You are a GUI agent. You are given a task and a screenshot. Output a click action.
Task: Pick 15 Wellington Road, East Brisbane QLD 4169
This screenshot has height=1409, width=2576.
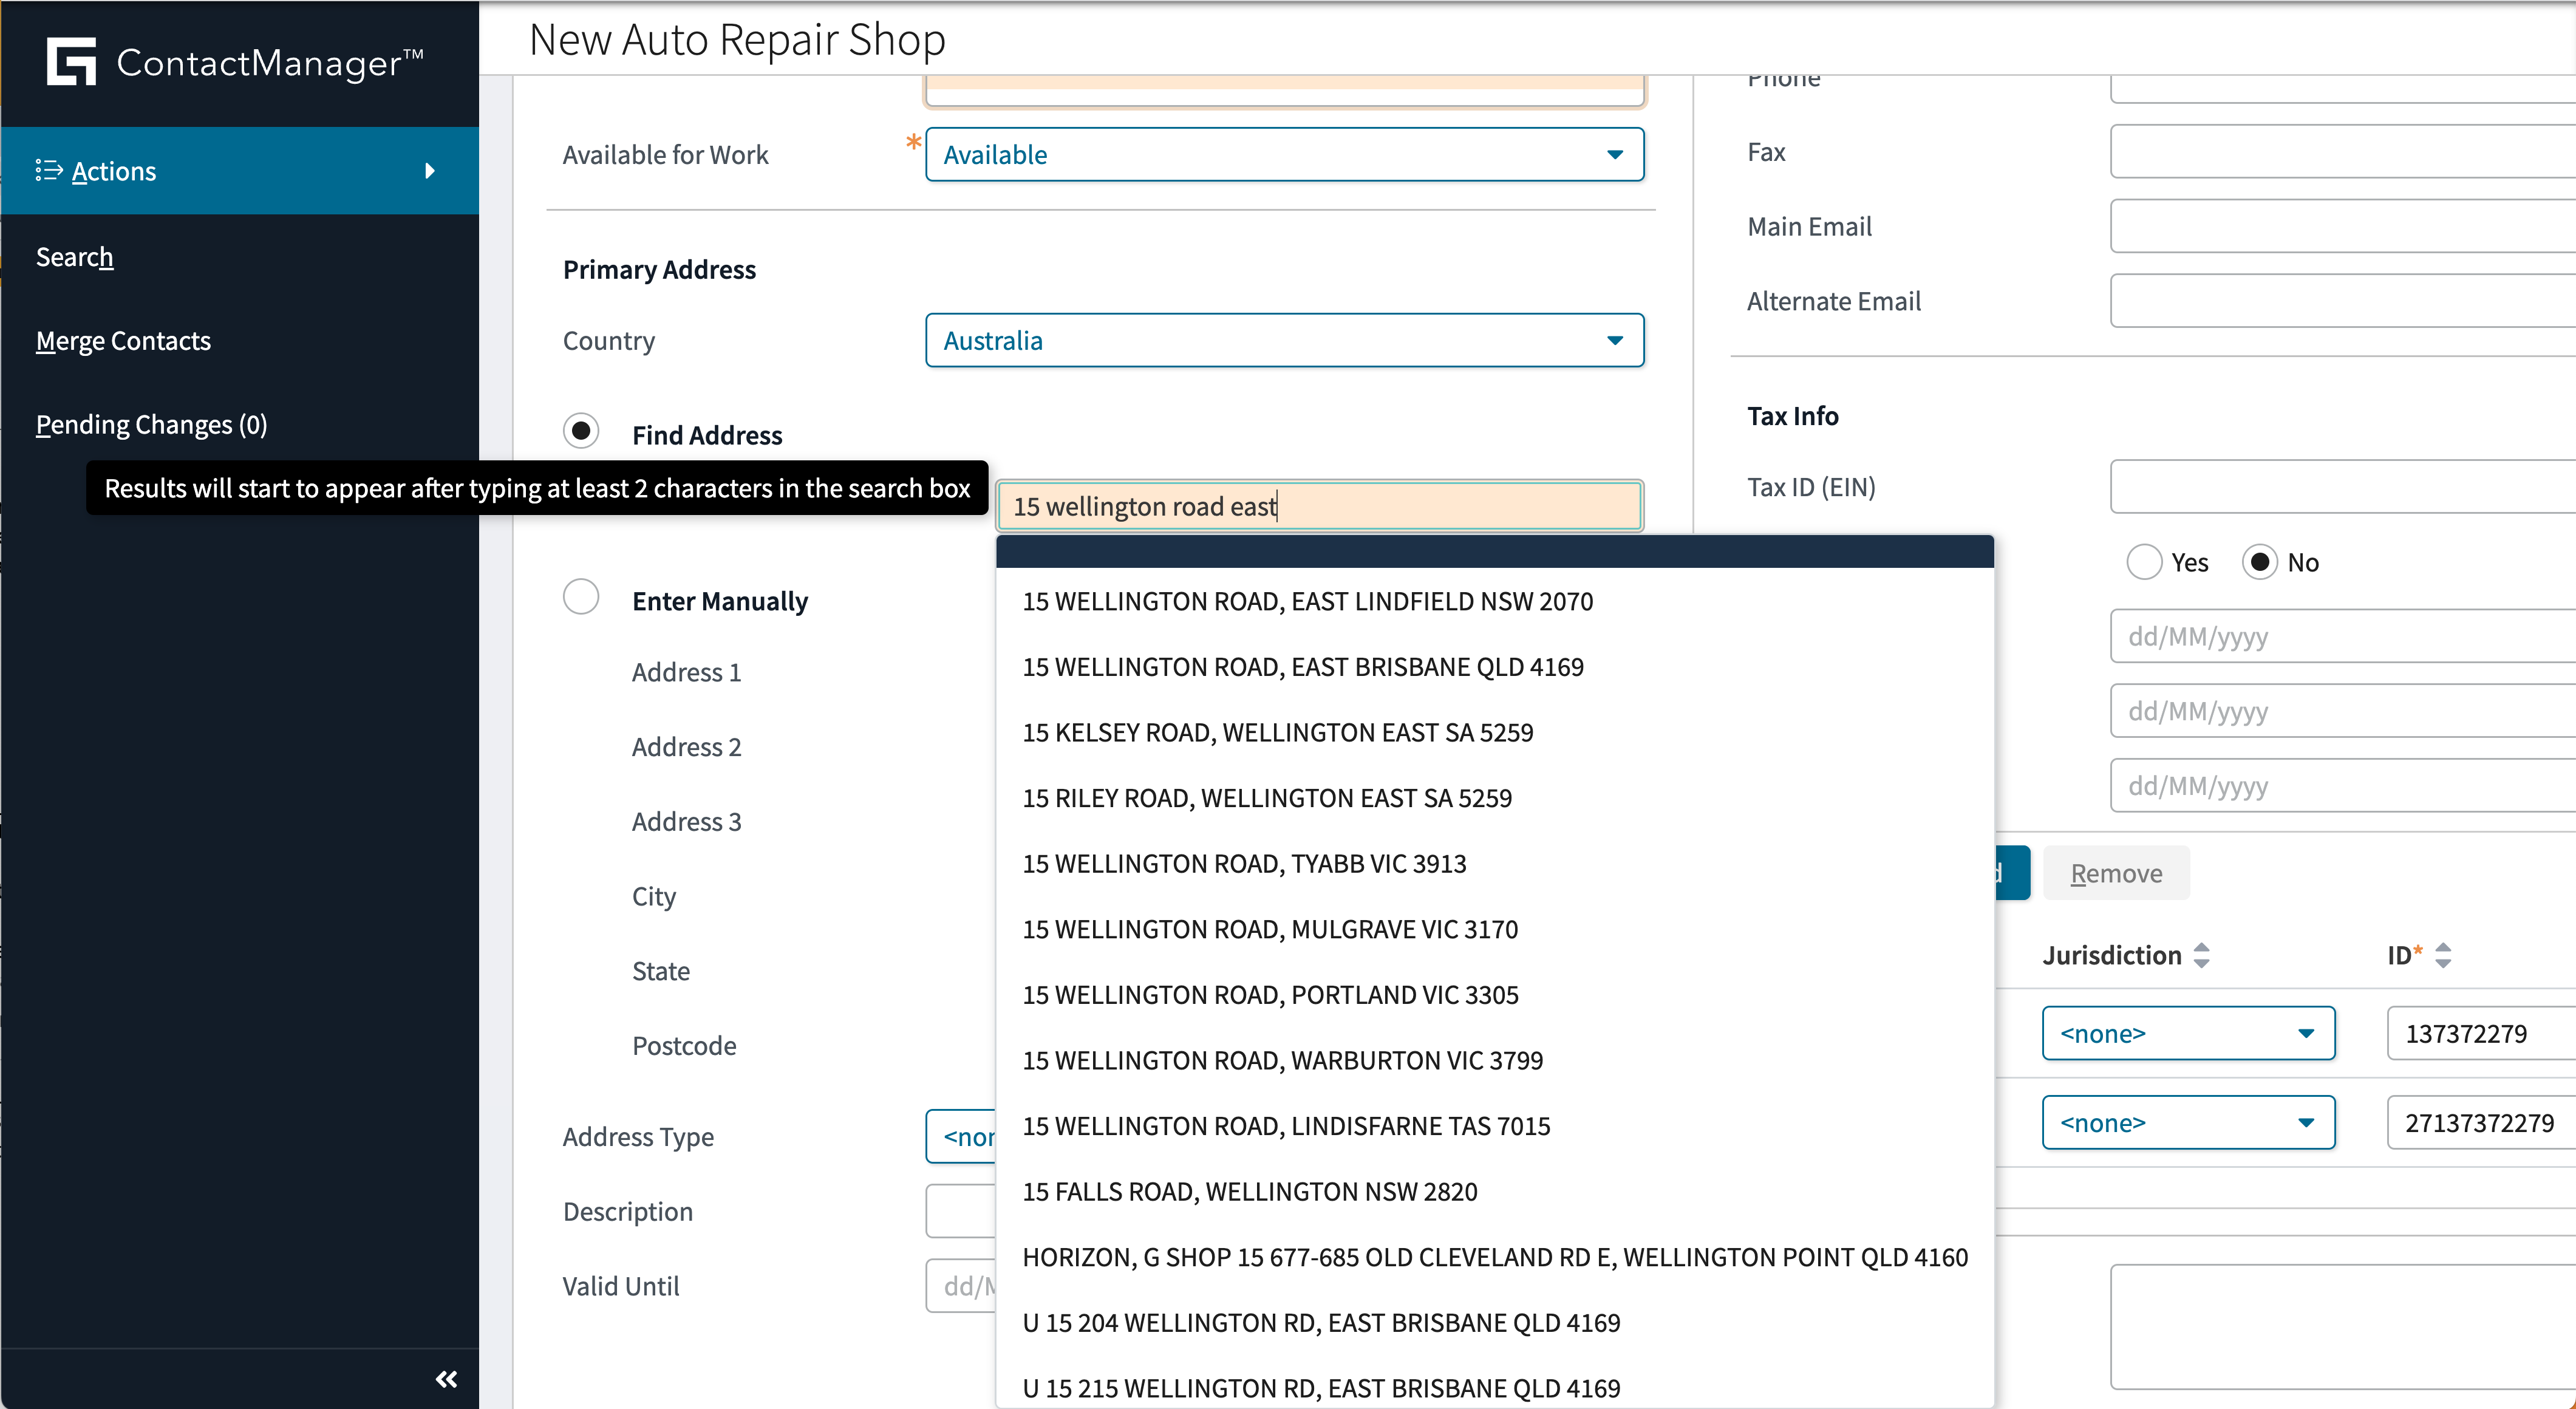(x=1303, y=667)
